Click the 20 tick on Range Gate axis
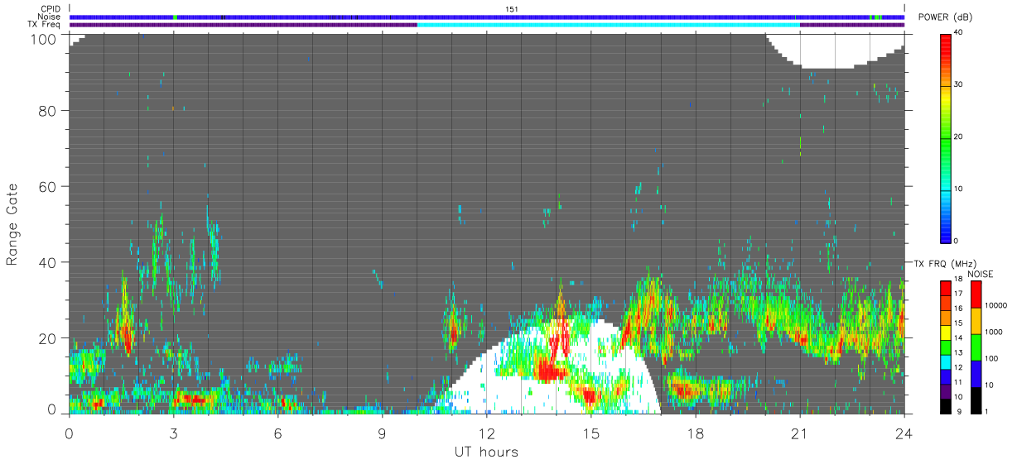Image resolution: width=1017 pixels, height=469 pixels. [x=48, y=338]
